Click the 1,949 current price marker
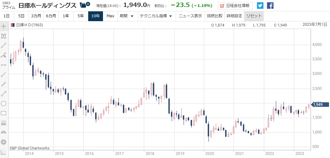330x158 pixels. pos(320,105)
